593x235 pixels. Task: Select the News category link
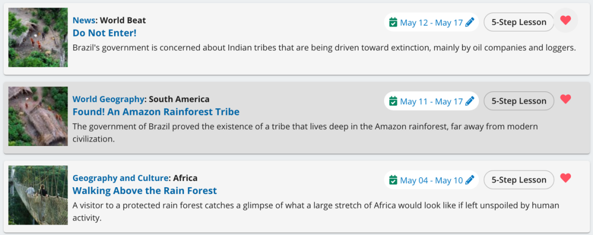pyautogui.click(x=84, y=20)
